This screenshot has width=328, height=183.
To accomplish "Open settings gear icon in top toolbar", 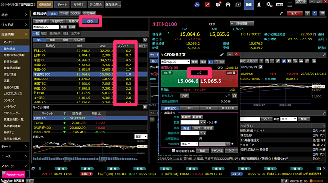I will (x=269, y=5).
